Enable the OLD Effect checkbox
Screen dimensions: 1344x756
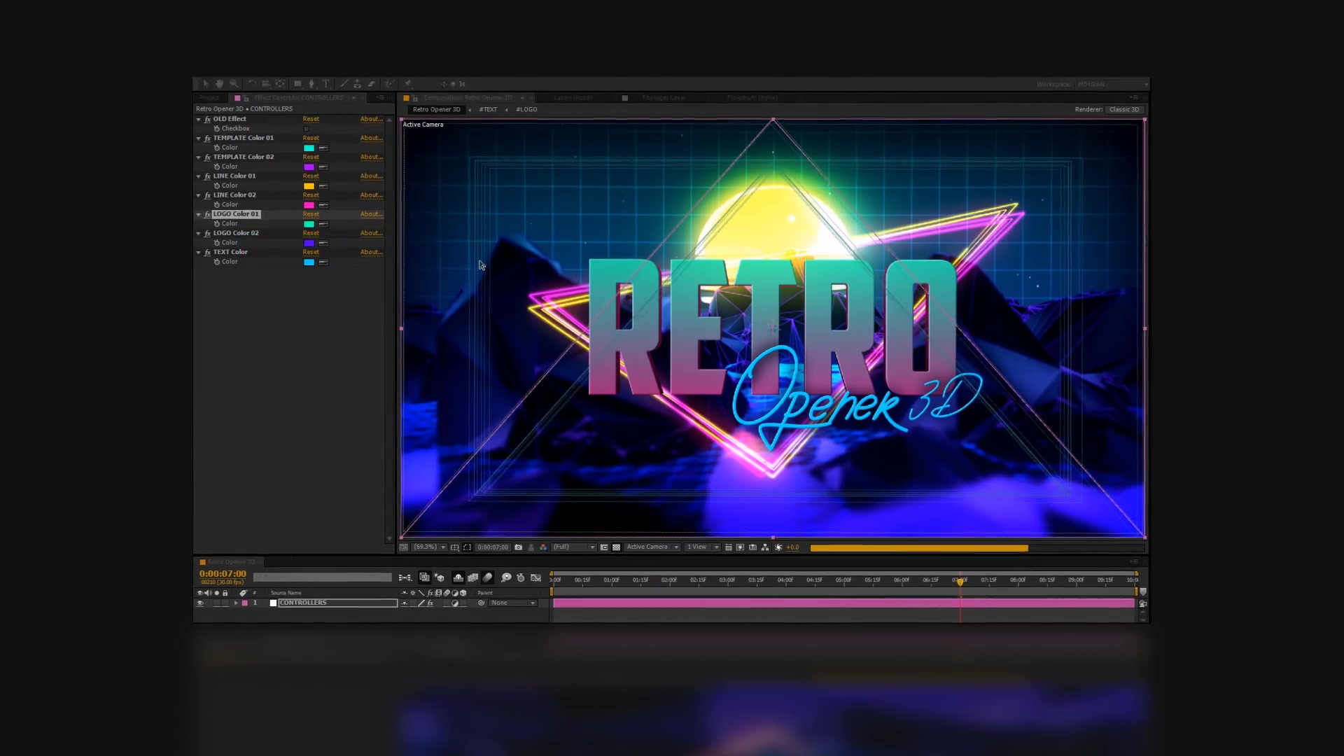pyautogui.click(x=307, y=129)
